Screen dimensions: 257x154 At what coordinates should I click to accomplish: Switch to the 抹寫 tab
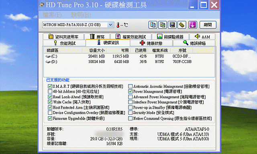pos(97,36)
